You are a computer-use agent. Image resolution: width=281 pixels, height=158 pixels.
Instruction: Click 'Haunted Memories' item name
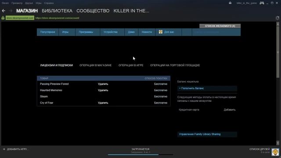51,90
